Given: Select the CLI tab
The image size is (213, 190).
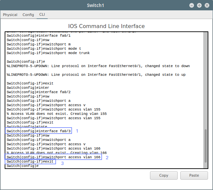Looking at the screenshot, I should pyautogui.click(x=42, y=15).
